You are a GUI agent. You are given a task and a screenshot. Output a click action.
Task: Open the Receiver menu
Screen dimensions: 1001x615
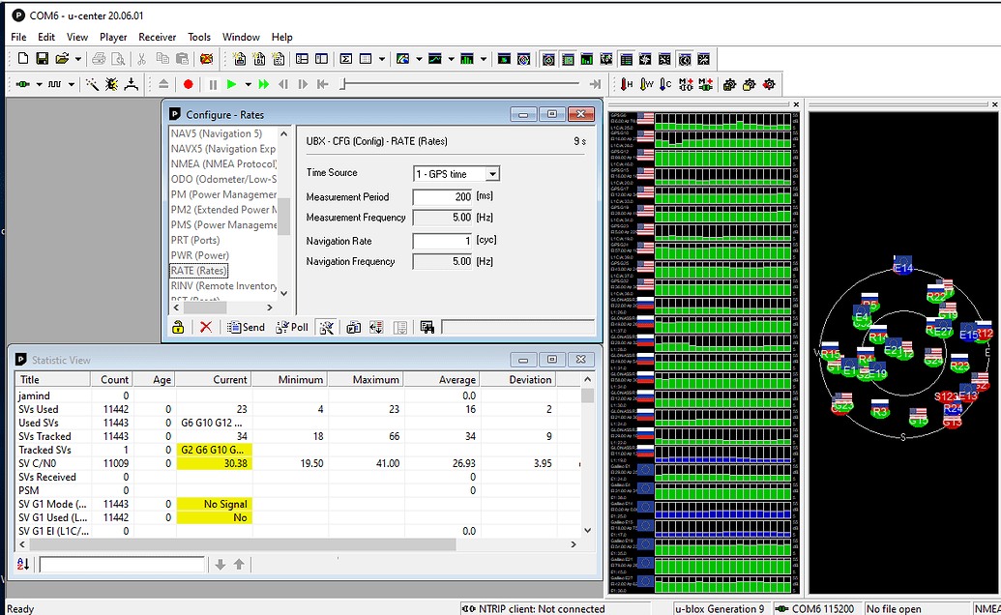point(157,37)
